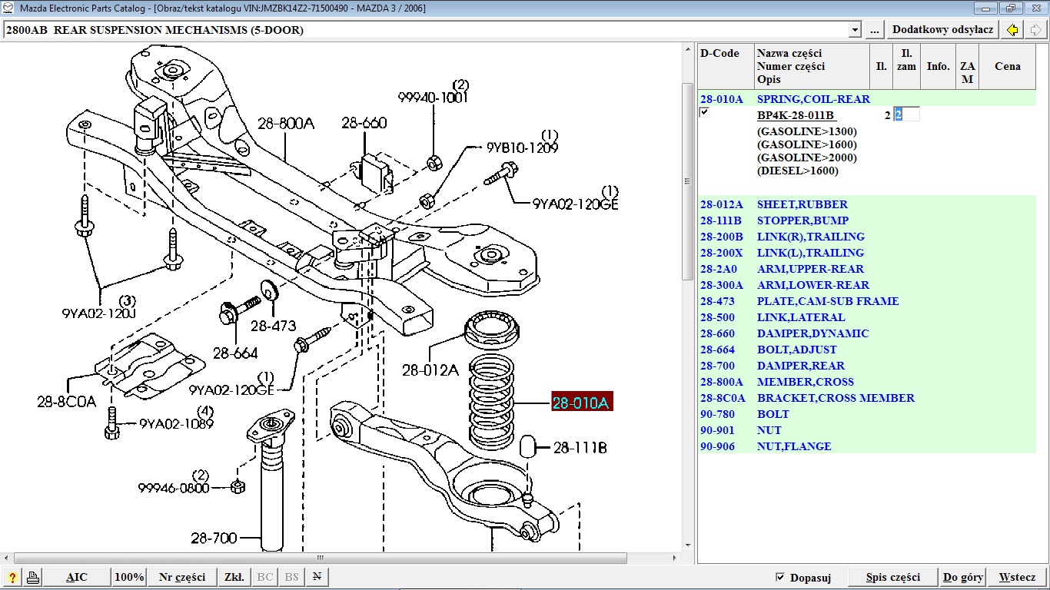The height and width of the screenshot is (590, 1050).
Task: Click the strikethrough N toolbar button
Action: coord(316,578)
